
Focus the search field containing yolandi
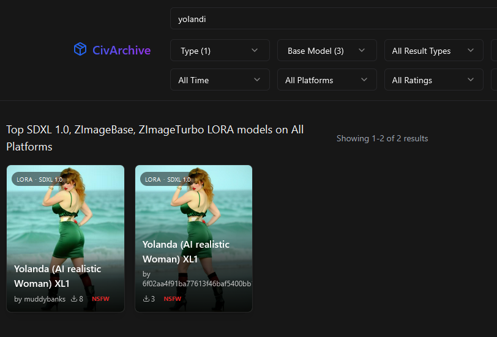coord(334,19)
